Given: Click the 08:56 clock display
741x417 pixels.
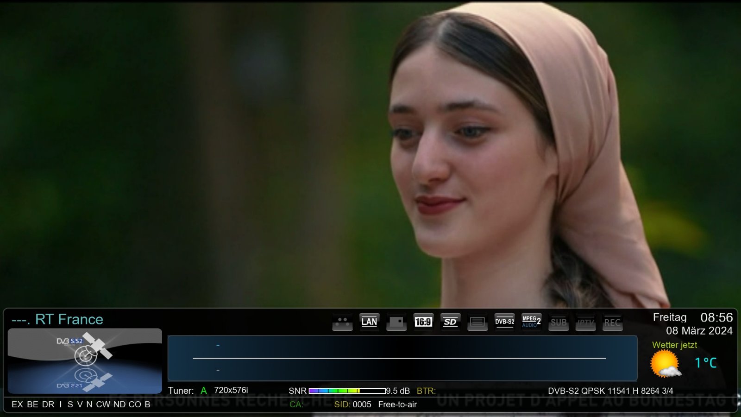Looking at the screenshot, I should tap(716, 317).
